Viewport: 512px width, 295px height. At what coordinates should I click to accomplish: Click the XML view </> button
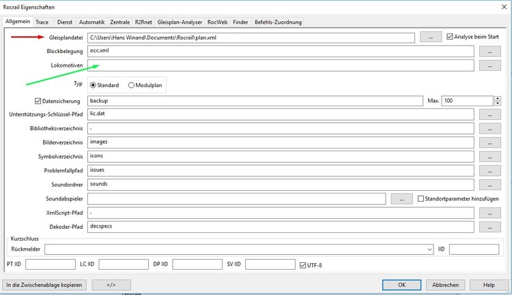pos(111,285)
